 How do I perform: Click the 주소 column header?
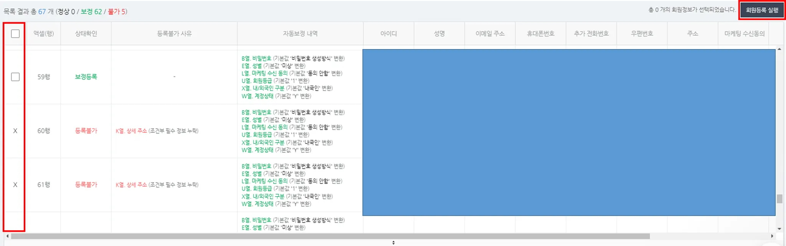[692, 34]
